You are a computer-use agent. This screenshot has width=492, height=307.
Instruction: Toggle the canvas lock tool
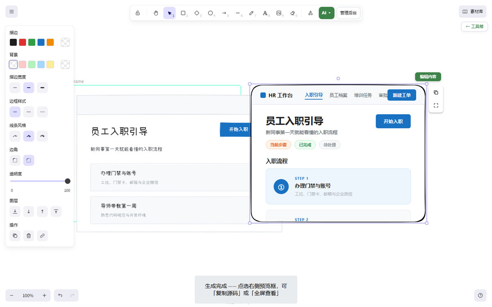(x=138, y=13)
